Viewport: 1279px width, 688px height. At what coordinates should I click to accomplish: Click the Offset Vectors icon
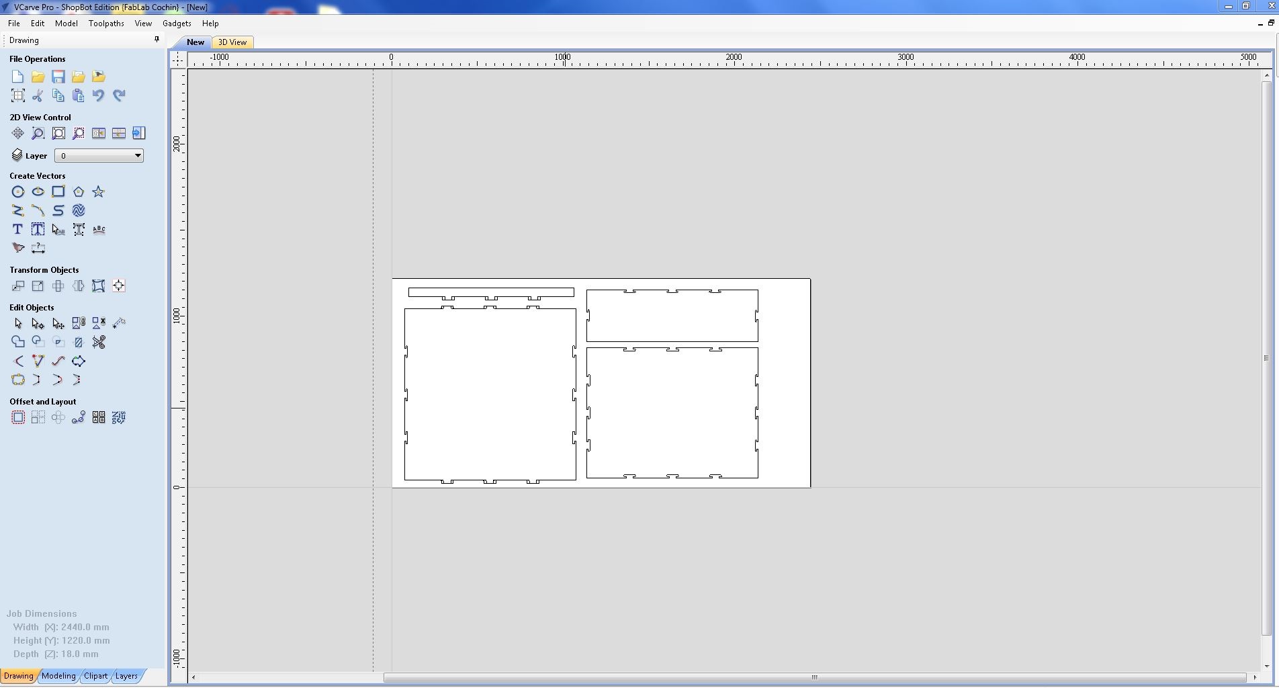coord(17,418)
